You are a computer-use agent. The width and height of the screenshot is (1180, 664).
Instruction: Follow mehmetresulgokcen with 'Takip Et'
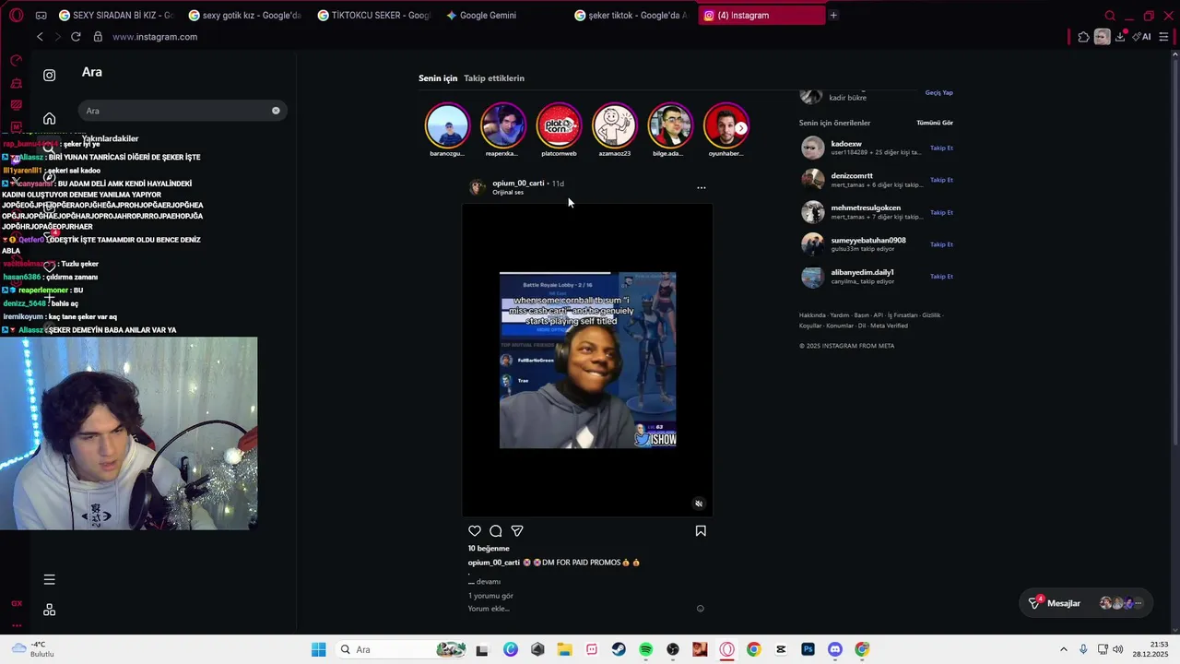click(941, 213)
